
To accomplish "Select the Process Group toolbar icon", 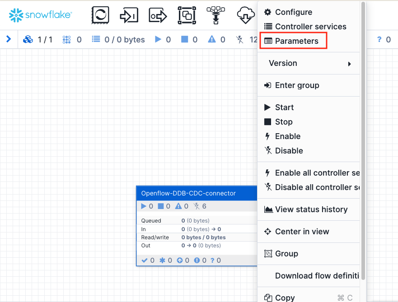I will point(187,15).
